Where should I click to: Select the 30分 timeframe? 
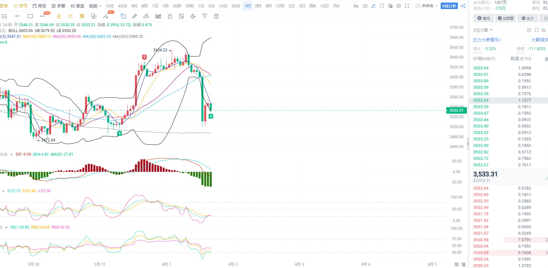(x=236, y=6)
